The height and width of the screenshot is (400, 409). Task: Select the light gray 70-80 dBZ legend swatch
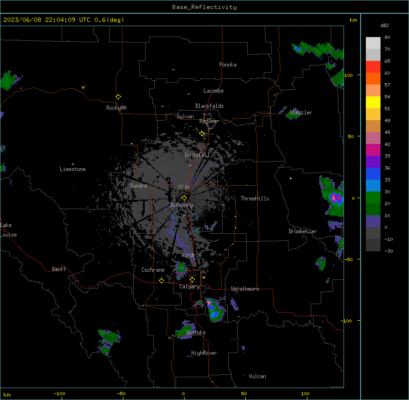[x=373, y=43]
